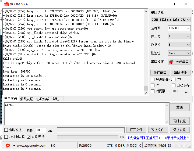The height and width of the screenshot is (151, 194).
Task: Click the XCOM app logo icon
Action: pos(6,4)
